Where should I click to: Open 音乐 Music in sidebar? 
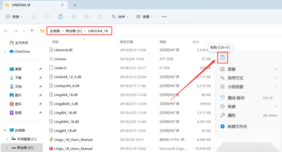coord(16,104)
